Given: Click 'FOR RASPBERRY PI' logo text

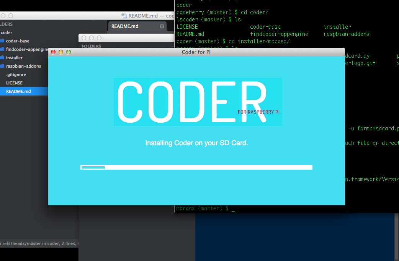Looking at the screenshot, I should 258,112.
